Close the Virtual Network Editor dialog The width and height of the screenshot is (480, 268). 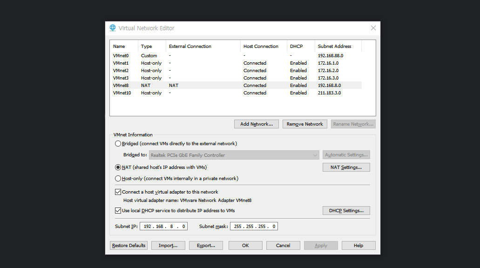coord(373,28)
